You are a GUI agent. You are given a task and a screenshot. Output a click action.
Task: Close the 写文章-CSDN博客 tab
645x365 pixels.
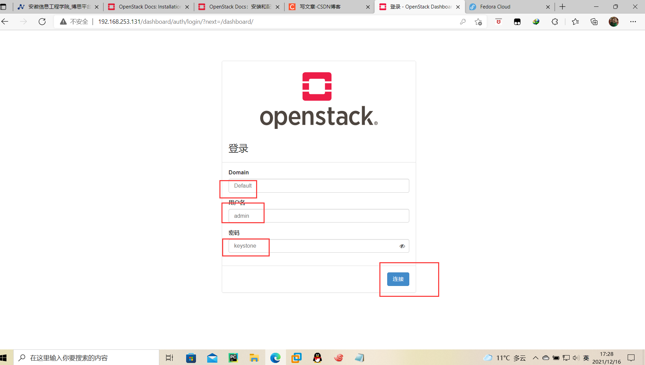[x=368, y=7]
